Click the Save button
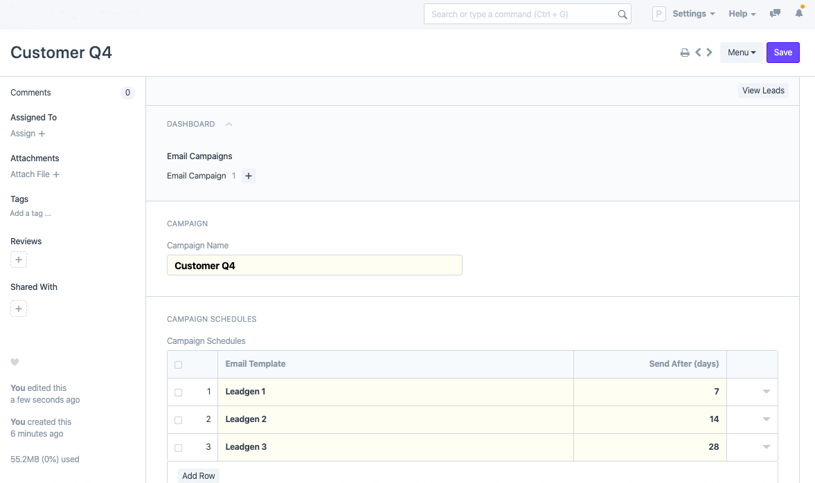 pos(782,53)
